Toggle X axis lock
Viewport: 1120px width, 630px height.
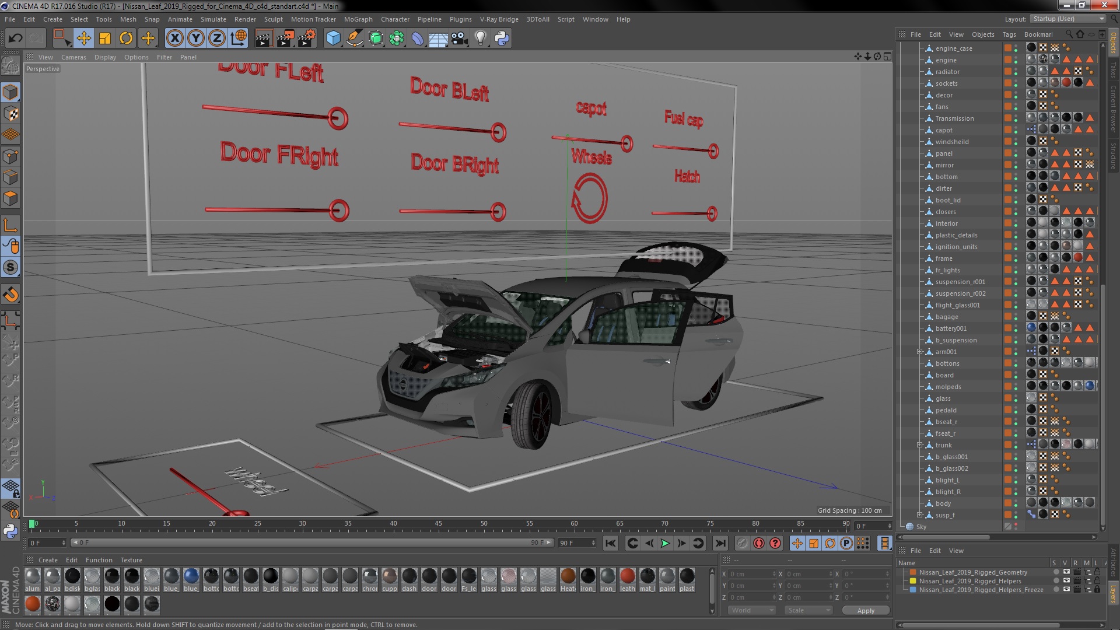pos(174,38)
